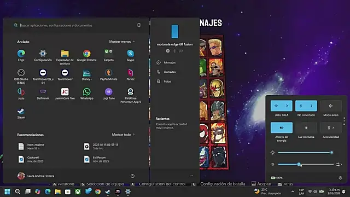Image resolution: width=350 pixels, height=197 pixels.
Task: Toggle phone Bluetooth status icon
Action: coord(174,51)
